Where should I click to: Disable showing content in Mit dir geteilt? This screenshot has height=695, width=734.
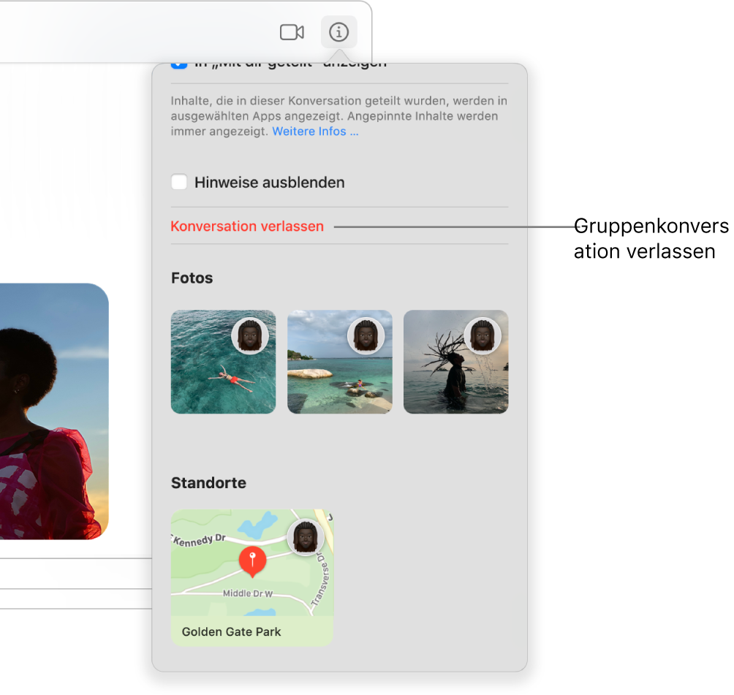click(x=179, y=63)
